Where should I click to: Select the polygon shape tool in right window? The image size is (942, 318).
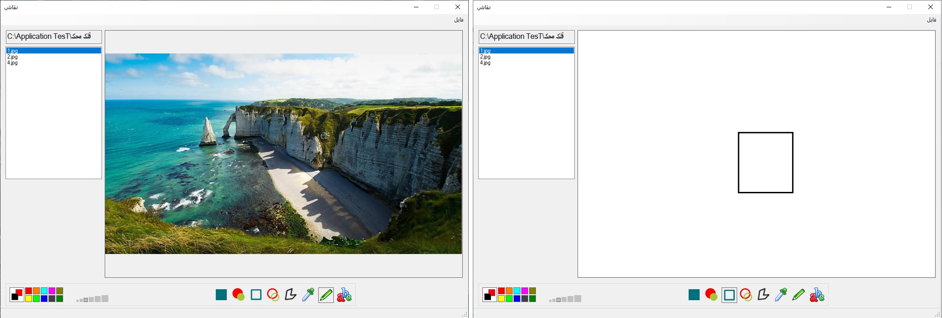pyautogui.click(x=763, y=295)
